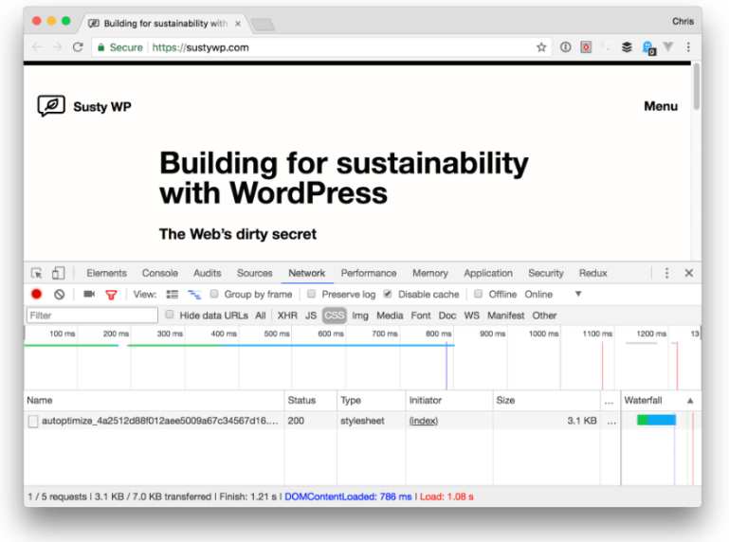The width and height of the screenshot is (729, 542).
Task: Open the Performance tab
Action: (368, 273)
